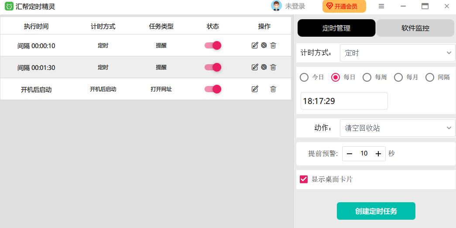Expand the 计时方式 dropdown
The width and height of the screenshot is (456, 228).
coord(397,53)
